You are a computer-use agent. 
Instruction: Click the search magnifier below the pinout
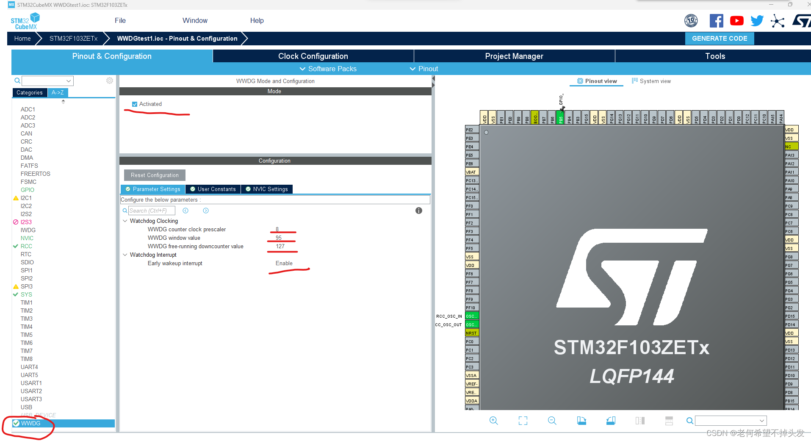point(689,421)
